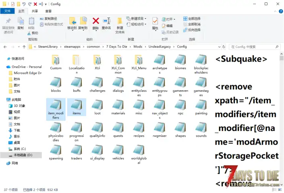The width and height of the screenshot is (284, 193).
Task: Click Properties (属性) in the ribbon
Action: click(x=155, y=23)
